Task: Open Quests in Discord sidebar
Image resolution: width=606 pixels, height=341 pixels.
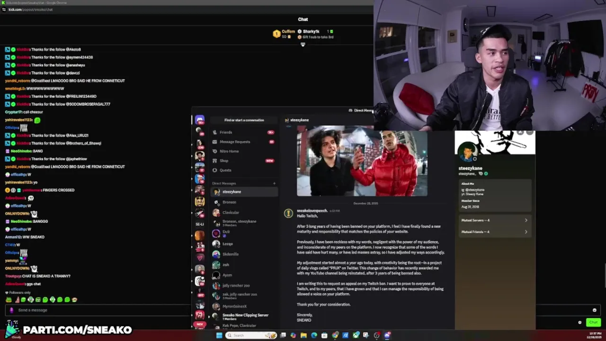Action: [244, 170]
